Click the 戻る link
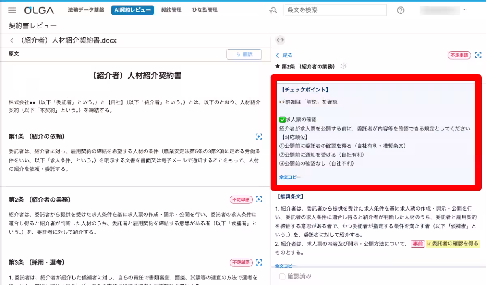Viewport: 486px width, 285px height. pos(284,55)
